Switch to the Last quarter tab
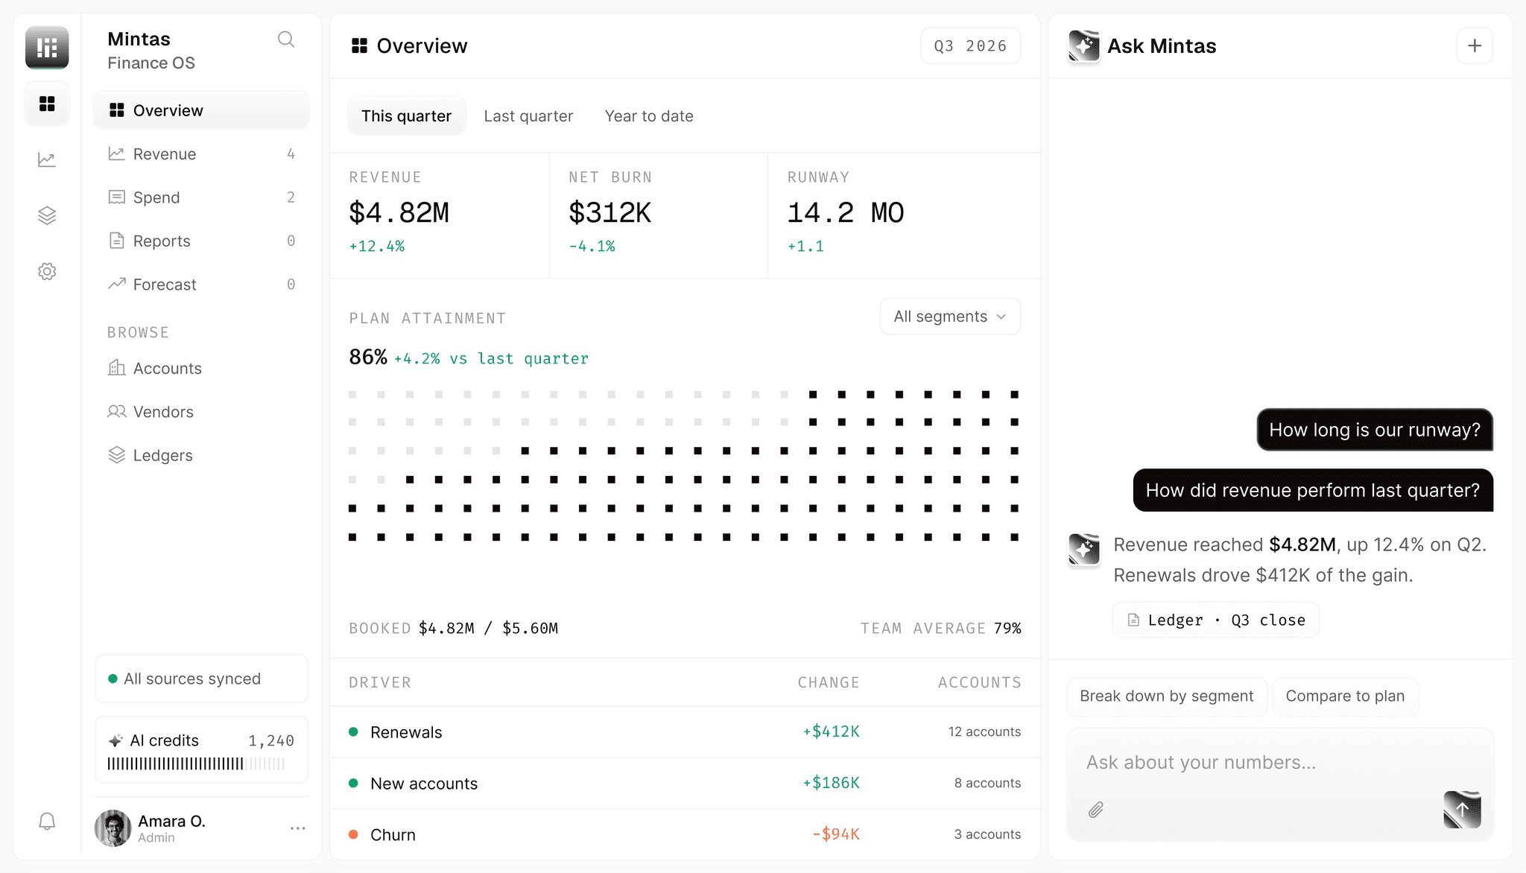This screenshot has width=1526, height=873. 528,115
